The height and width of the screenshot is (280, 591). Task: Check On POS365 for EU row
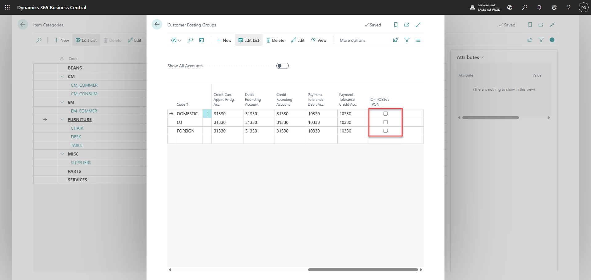tap(385, 122)
